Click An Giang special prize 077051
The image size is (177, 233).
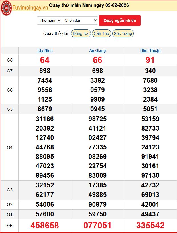pyautogui.click(x=97, y=225)
